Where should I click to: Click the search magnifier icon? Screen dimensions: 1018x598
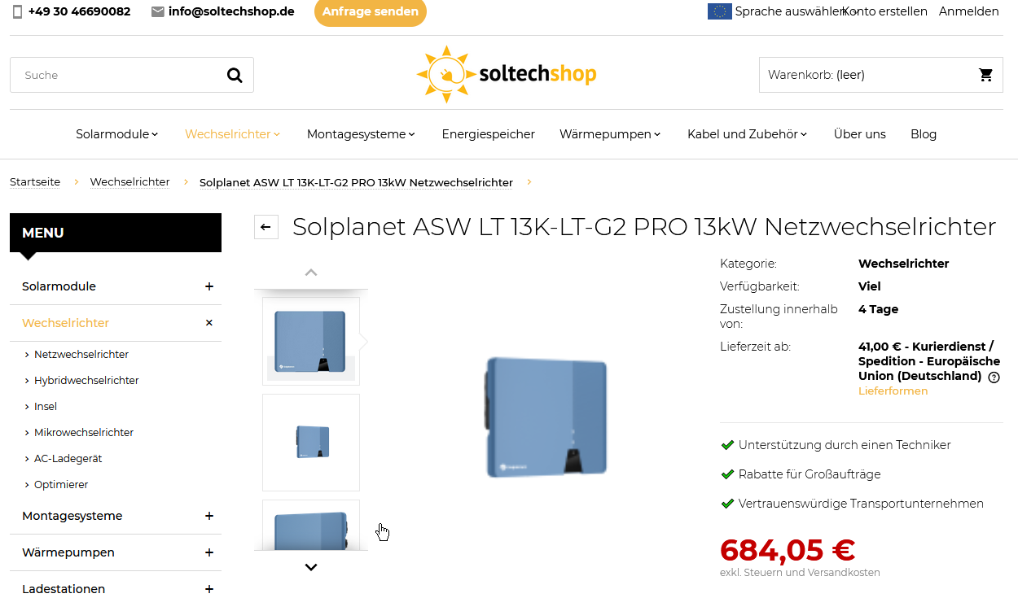pyautogui.click(x=235, y=76)
